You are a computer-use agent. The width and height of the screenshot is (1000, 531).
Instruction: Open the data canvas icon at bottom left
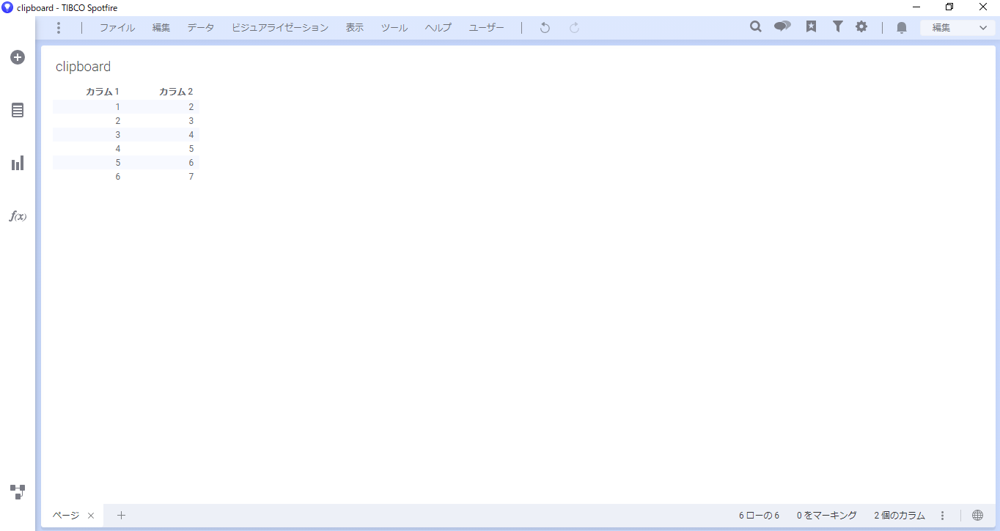(x=18, y=491)
